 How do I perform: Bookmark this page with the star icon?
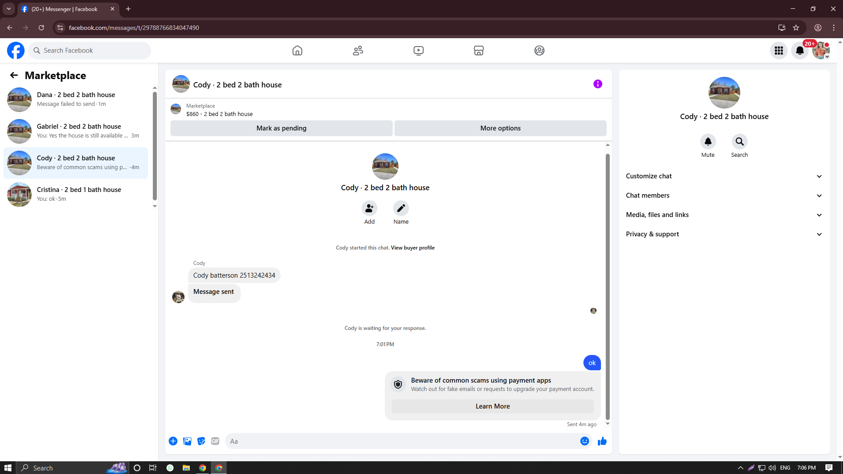[x=796, y=28]
